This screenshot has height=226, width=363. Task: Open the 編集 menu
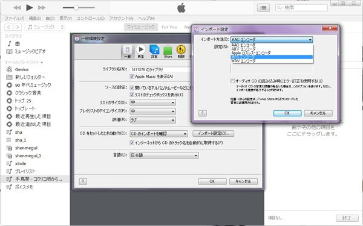35,18
